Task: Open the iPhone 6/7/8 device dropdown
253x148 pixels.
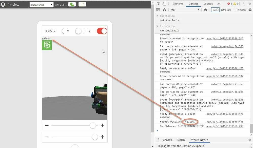Action: pyautogui.click(x=41, y=5)
